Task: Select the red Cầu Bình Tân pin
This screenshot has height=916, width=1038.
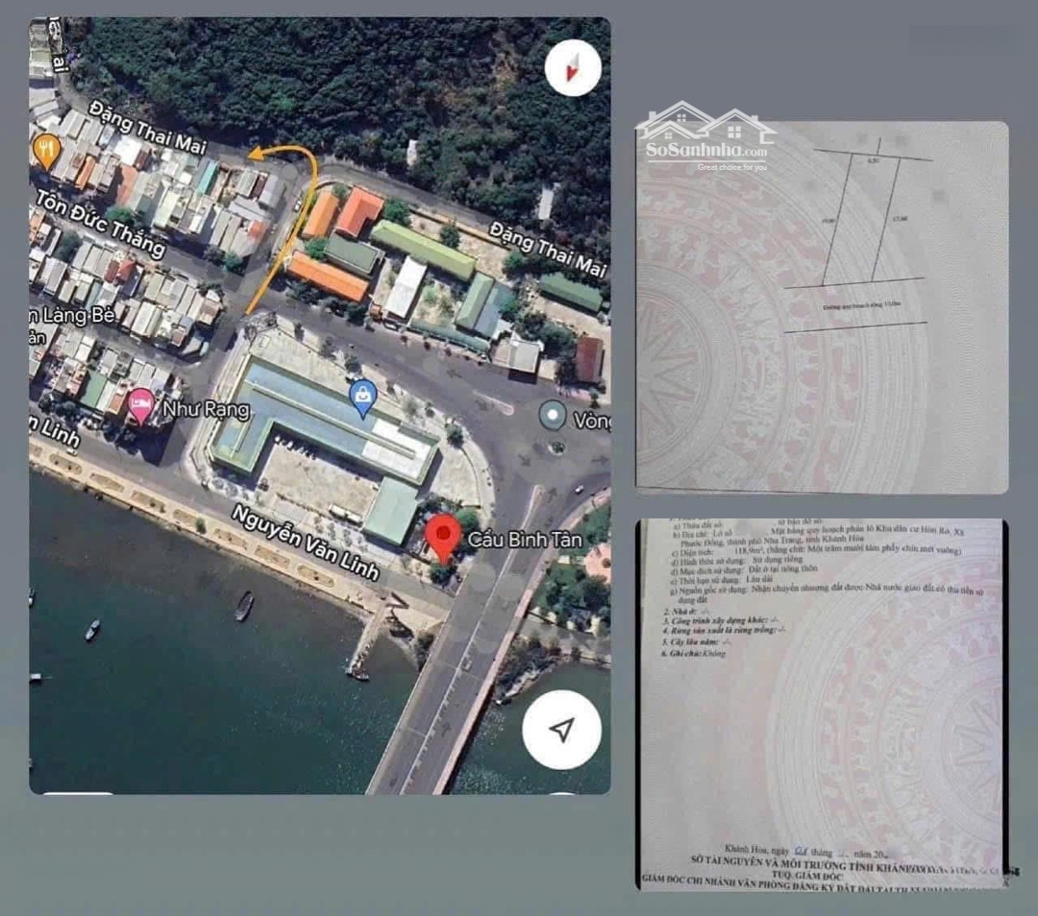Action: click(x=442, y=538)
